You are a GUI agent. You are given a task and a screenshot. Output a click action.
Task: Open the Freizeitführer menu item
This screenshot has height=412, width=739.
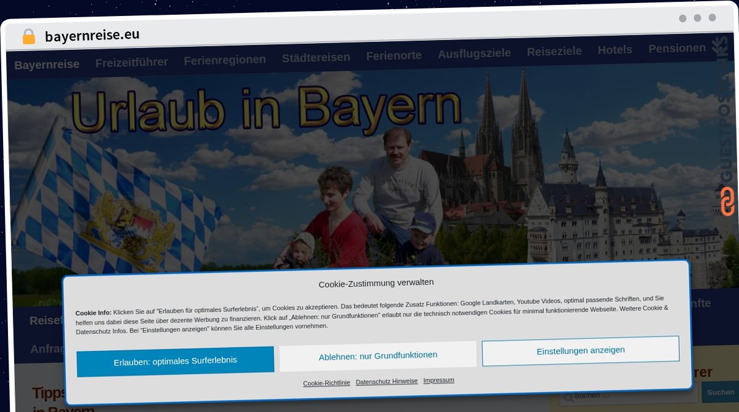(x=132, y=62)
